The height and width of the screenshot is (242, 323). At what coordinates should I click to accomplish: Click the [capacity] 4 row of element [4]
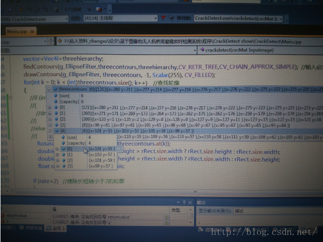pos(86,143)
